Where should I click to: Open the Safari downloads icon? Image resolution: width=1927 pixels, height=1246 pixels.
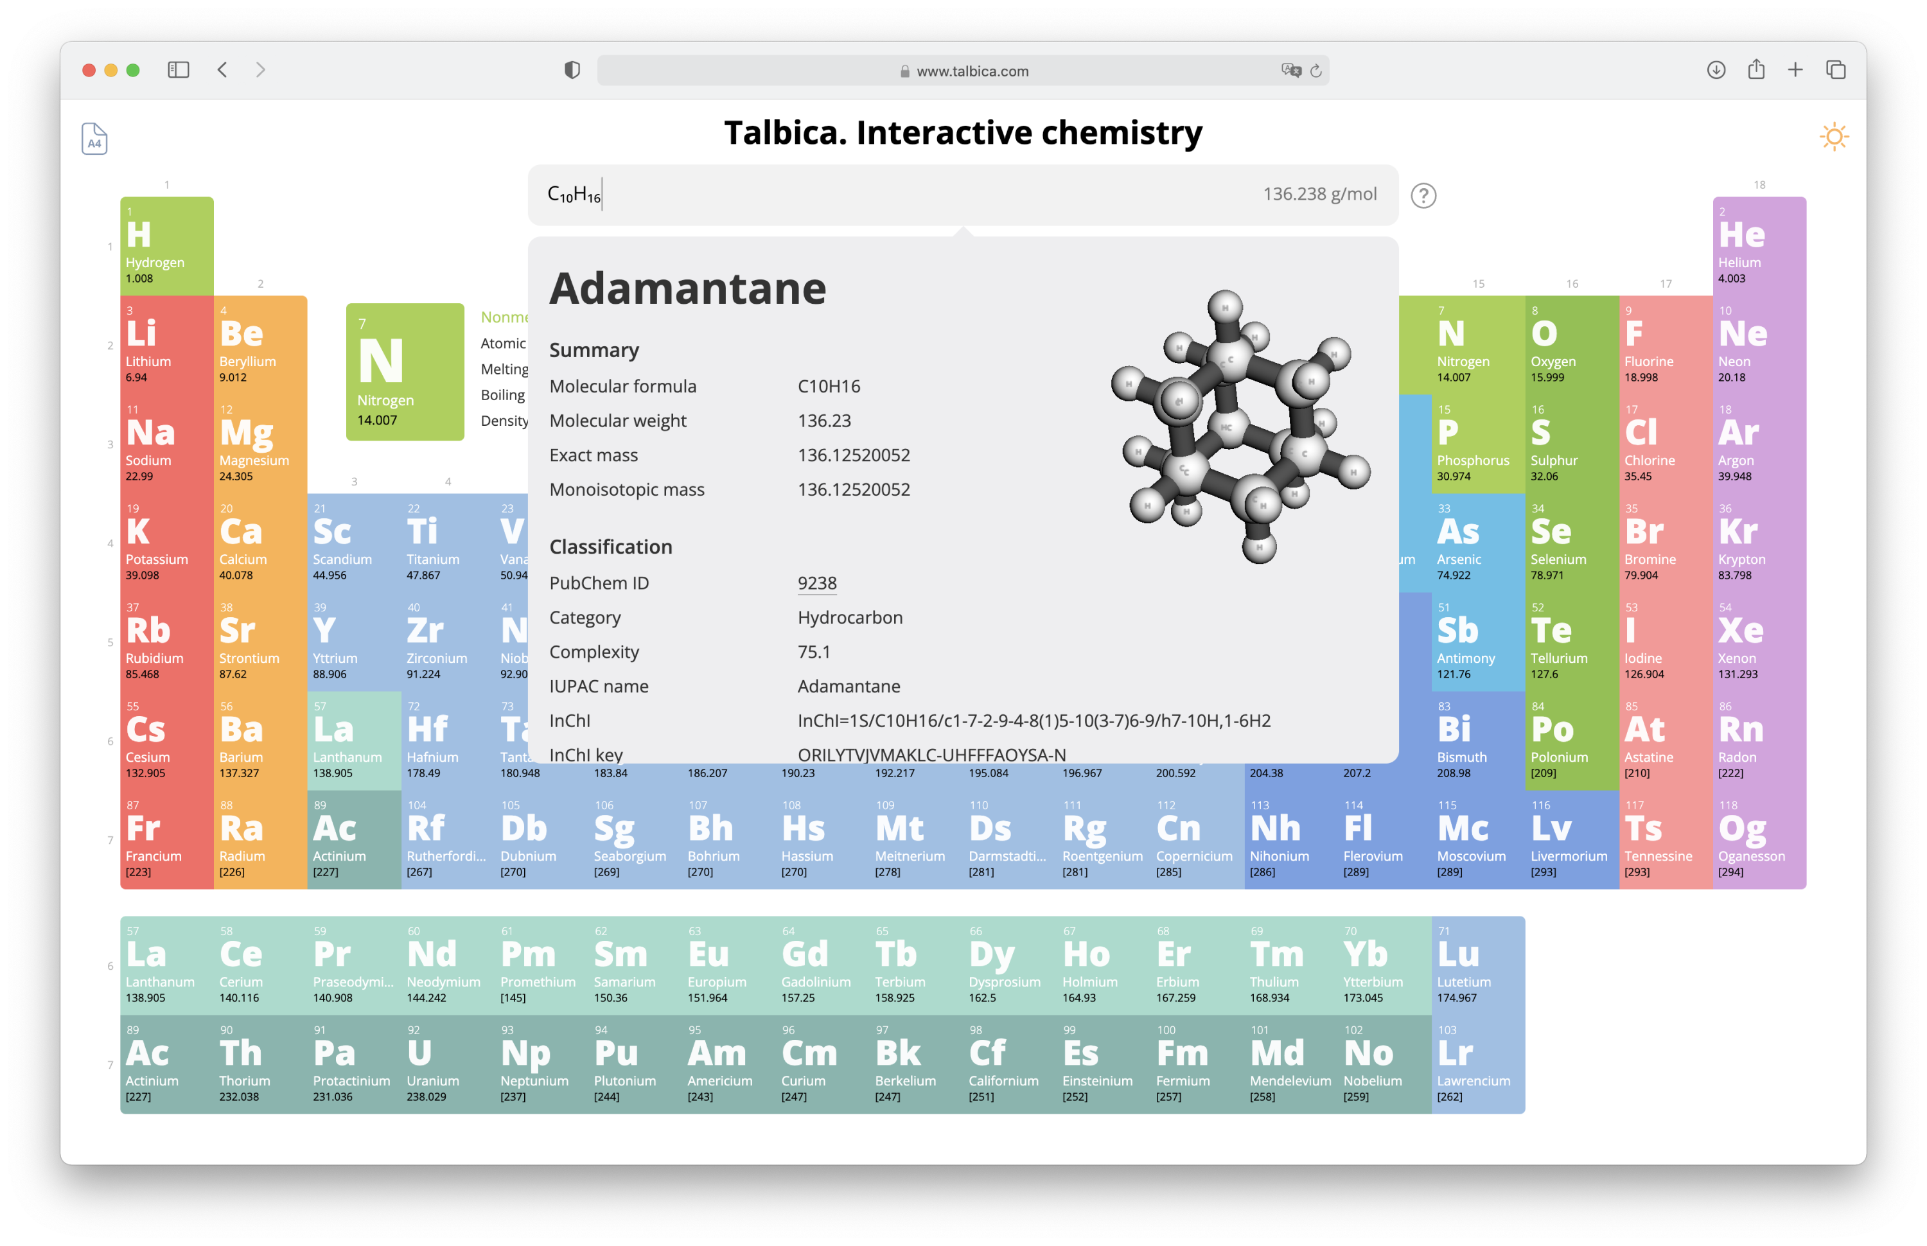click(x=1716, y=69)
